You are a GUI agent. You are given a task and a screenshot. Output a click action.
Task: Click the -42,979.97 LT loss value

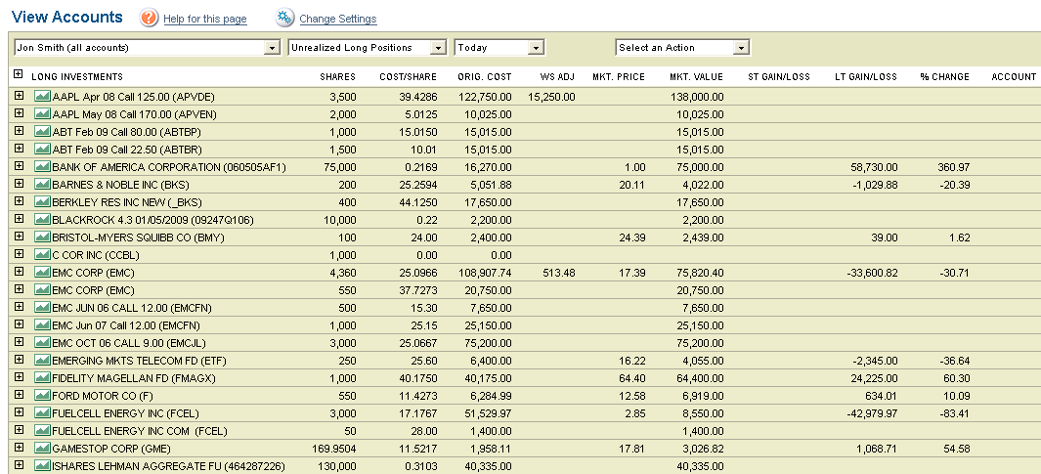pos(870,413)
